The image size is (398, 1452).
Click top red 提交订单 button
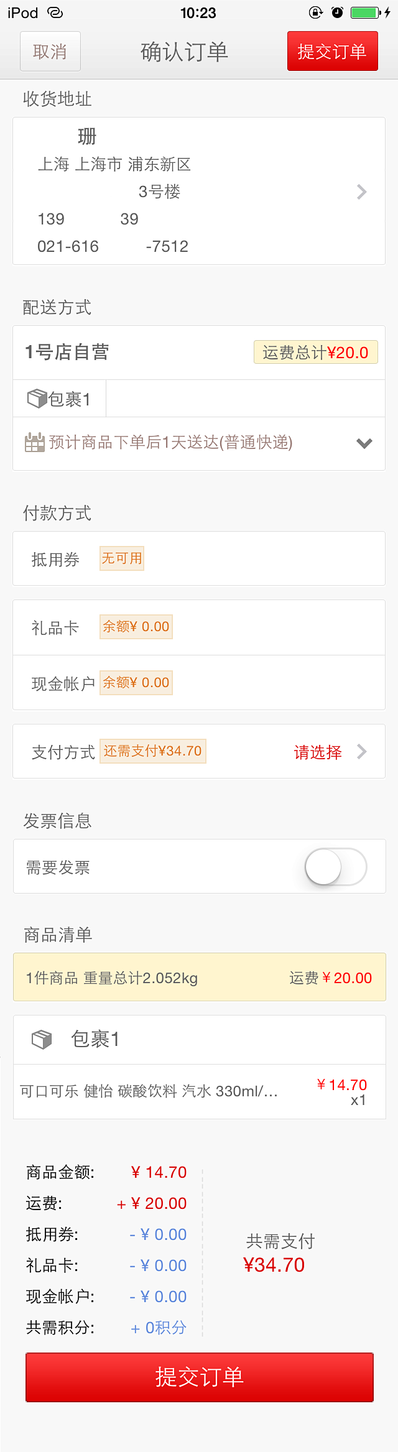coord(332,51)
